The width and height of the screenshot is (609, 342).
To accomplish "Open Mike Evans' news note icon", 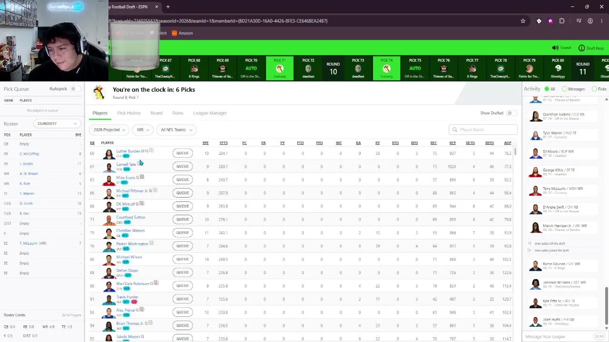I will [142, 177].
